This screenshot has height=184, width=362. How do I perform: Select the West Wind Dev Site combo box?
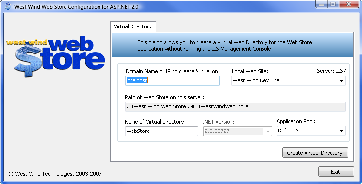coord(288,81)
